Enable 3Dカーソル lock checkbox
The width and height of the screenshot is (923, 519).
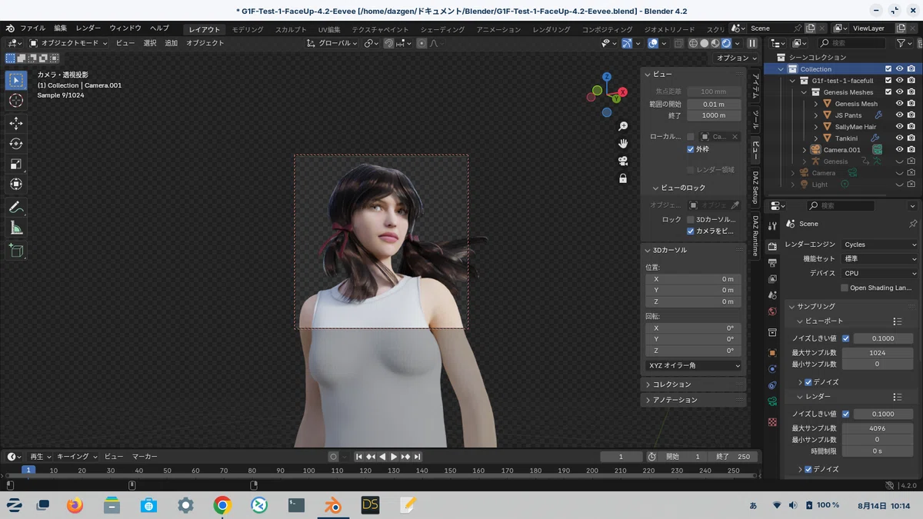[x=690, y=219]
